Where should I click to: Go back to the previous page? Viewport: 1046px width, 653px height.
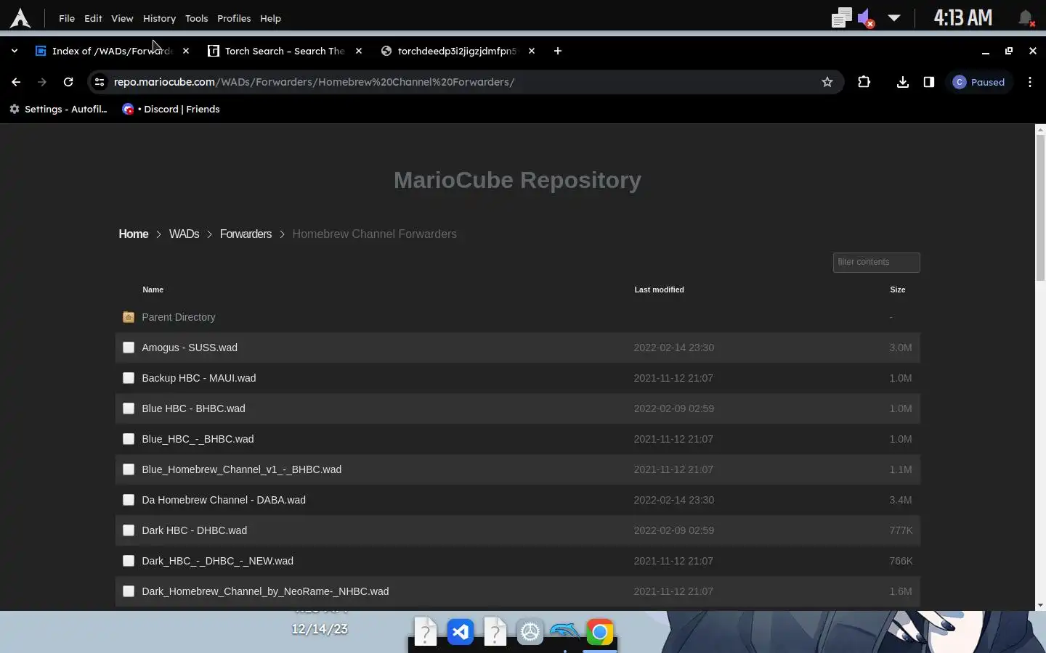point(16,82)
